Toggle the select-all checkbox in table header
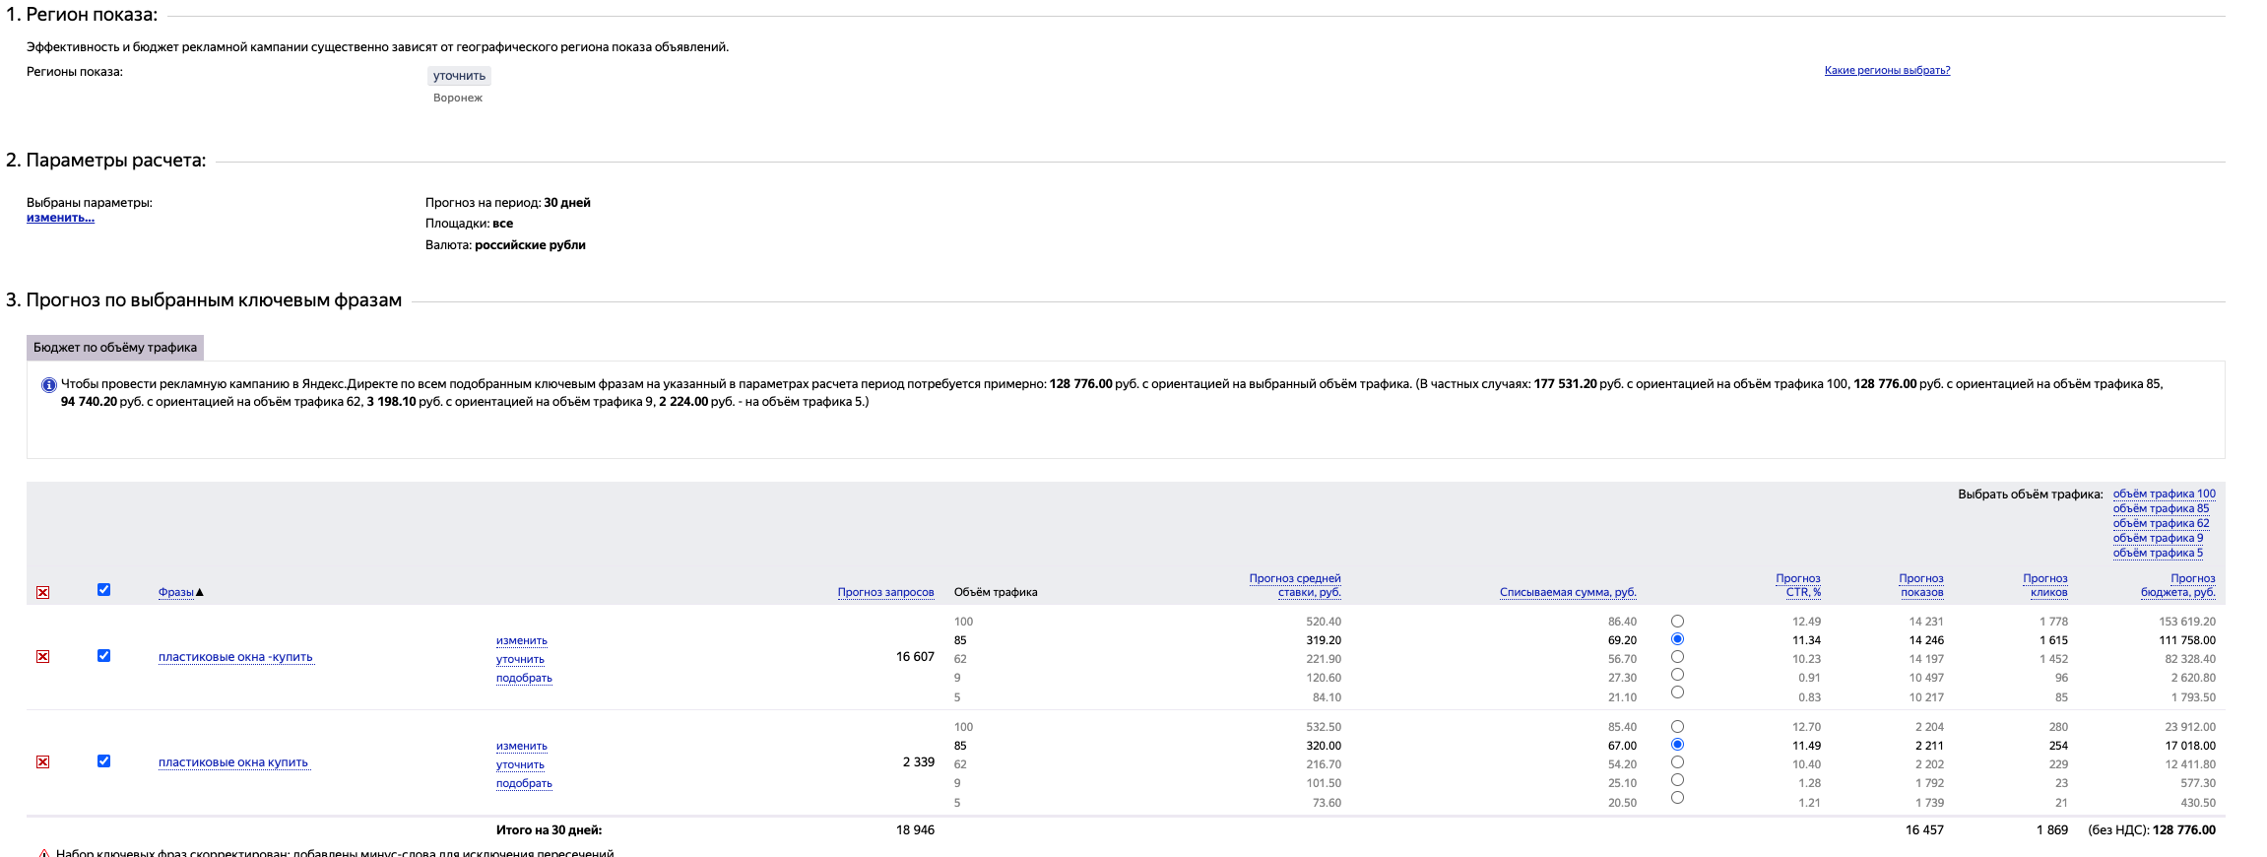The height and width of the screenshot is (857, 2267). click(103, 590)
